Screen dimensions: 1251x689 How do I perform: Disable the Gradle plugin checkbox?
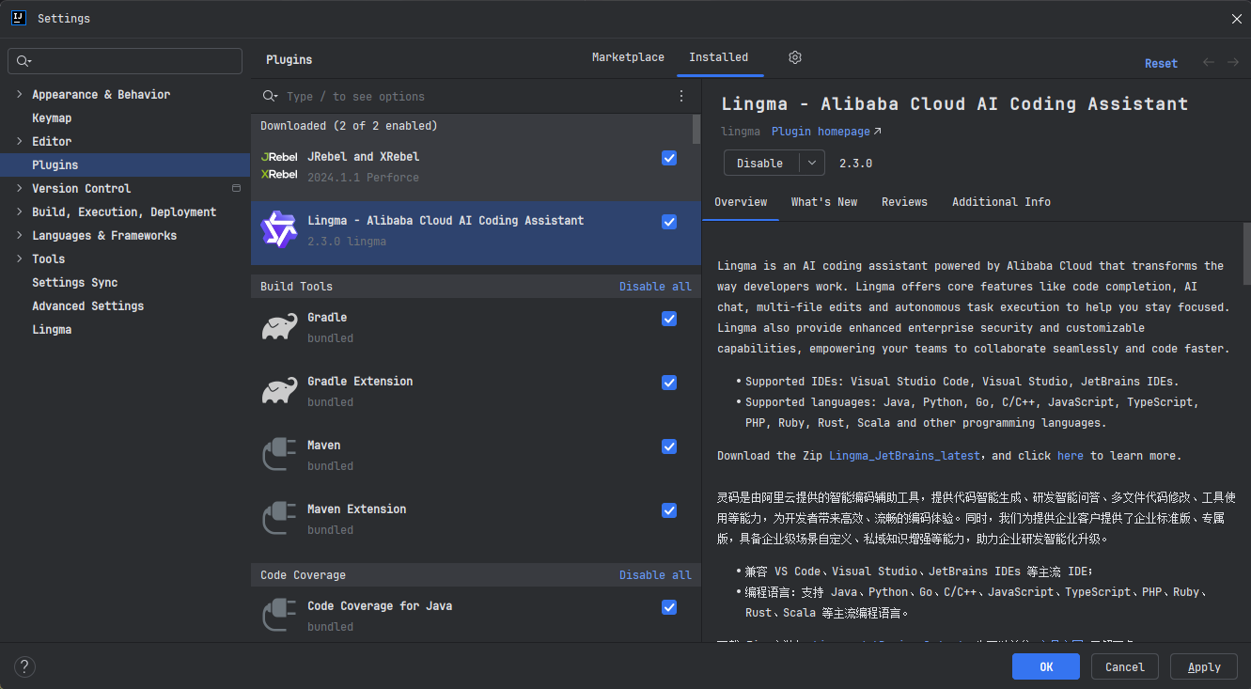(x=669, y=319)
